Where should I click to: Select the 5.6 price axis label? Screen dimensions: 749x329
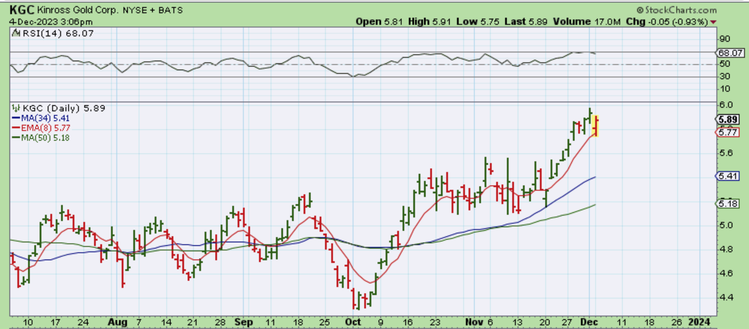(x=726, y=153)
